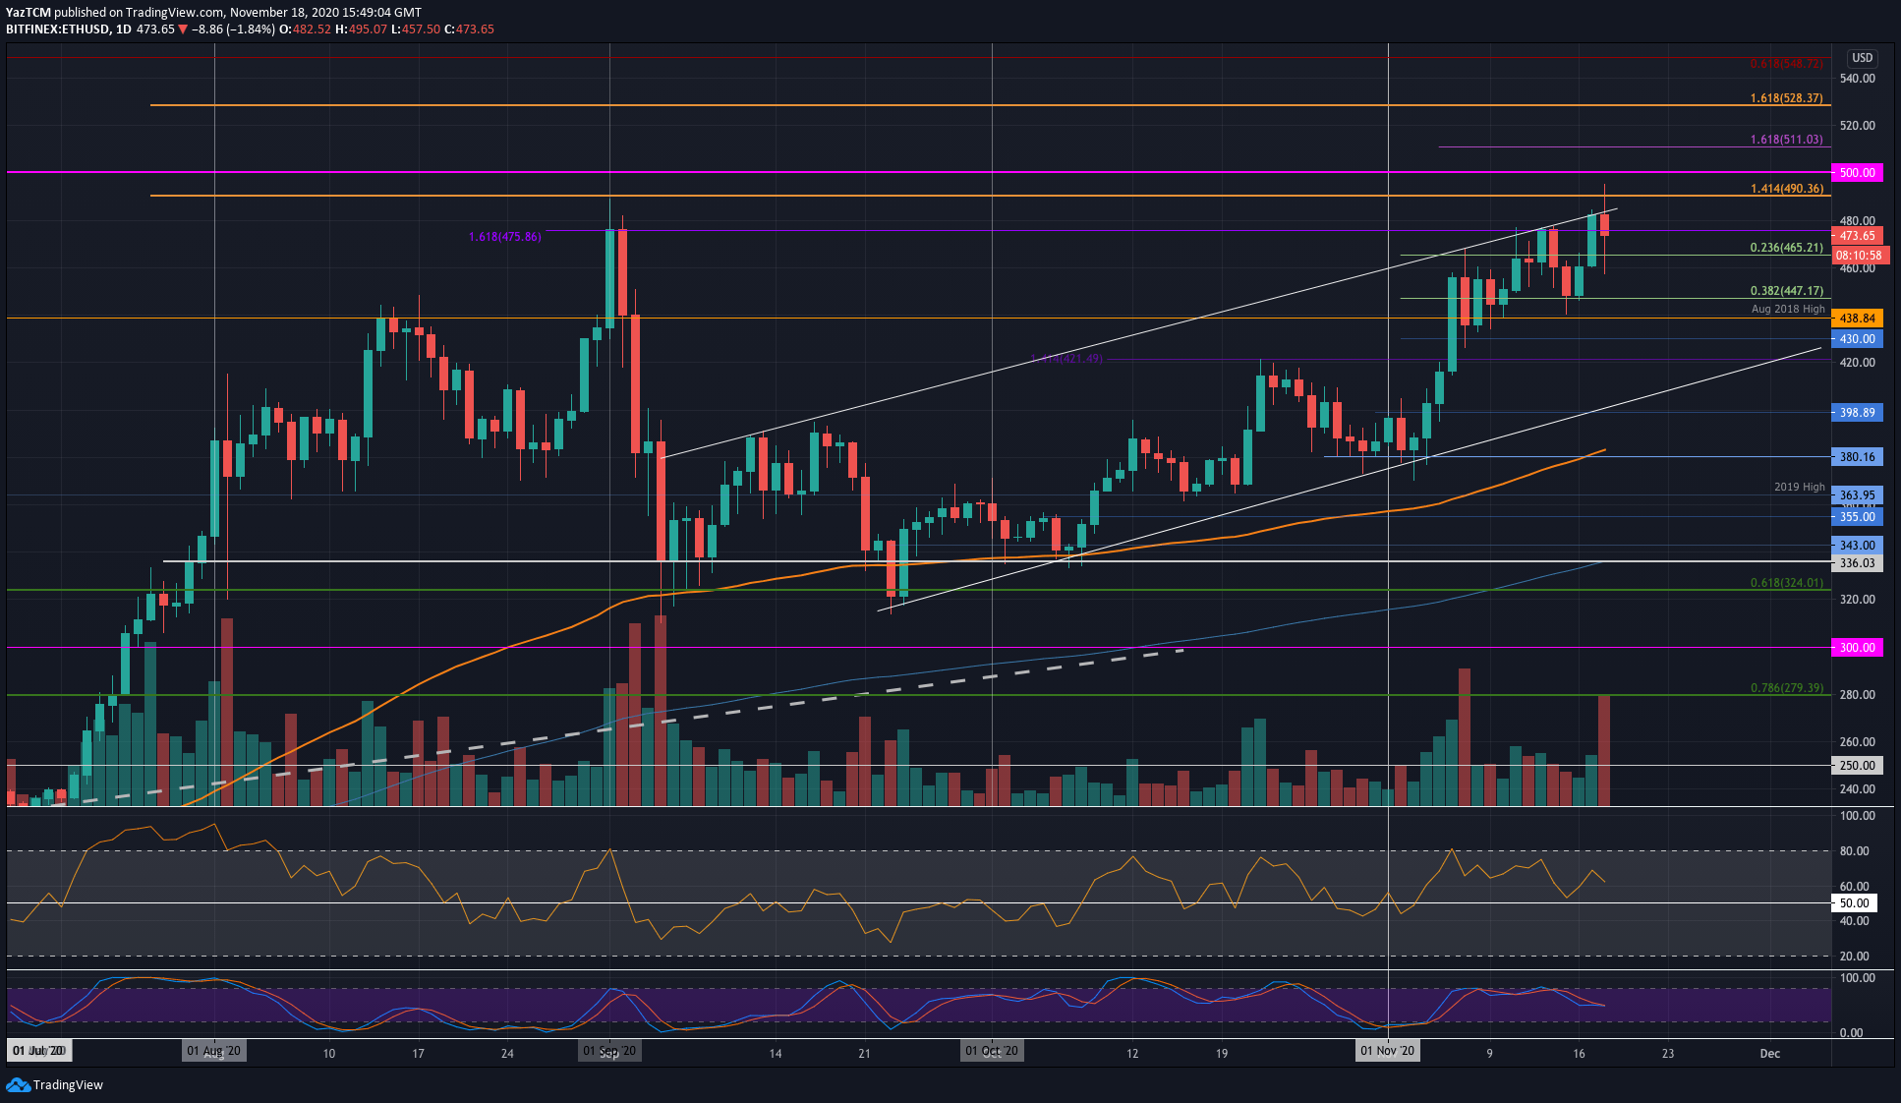Click the 0.786(279.39) green Fibonacci label
The image size is (1901, 1103).
click(x=1786, y=688)
